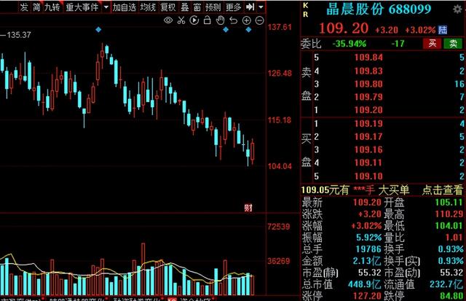466x301 pixels.
Task: Click the undo arrow icon
Action: [233, 20]
